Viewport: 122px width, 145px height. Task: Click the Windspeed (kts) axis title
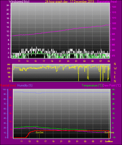[19, 2]
